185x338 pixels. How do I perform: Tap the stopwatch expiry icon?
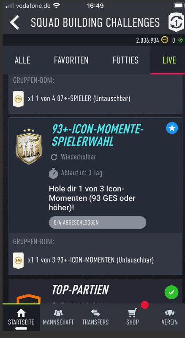click(x=54, y=173)
